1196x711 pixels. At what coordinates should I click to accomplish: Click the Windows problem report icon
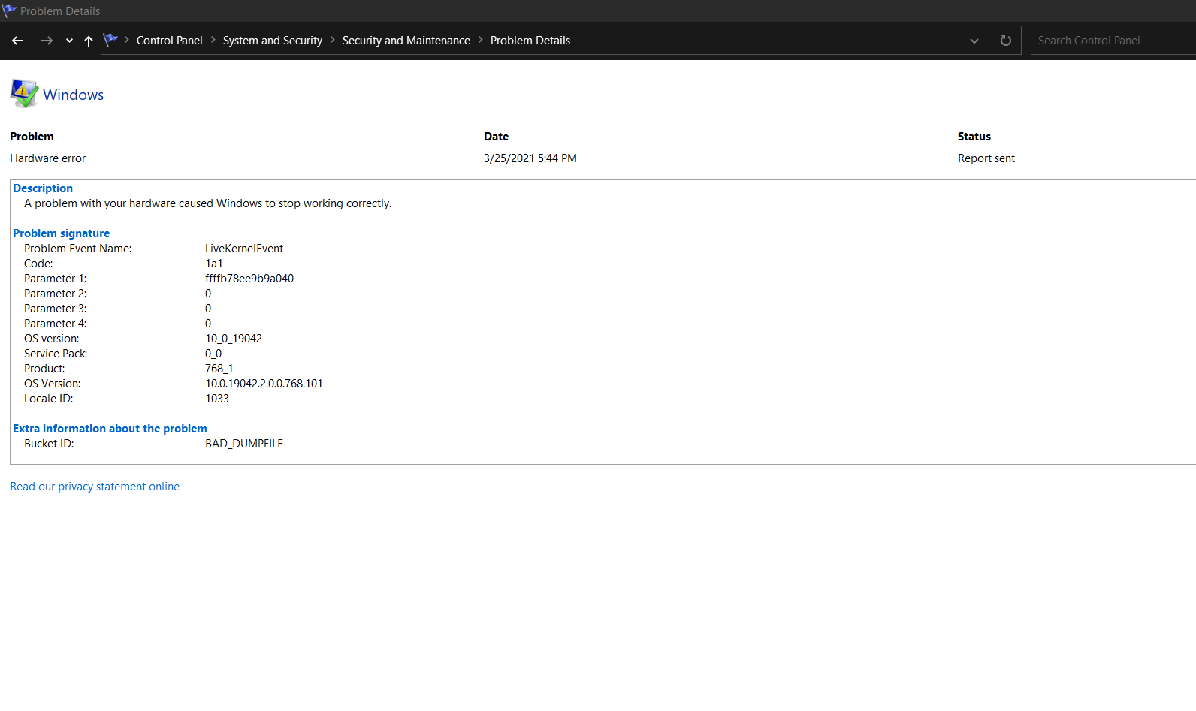24,94
